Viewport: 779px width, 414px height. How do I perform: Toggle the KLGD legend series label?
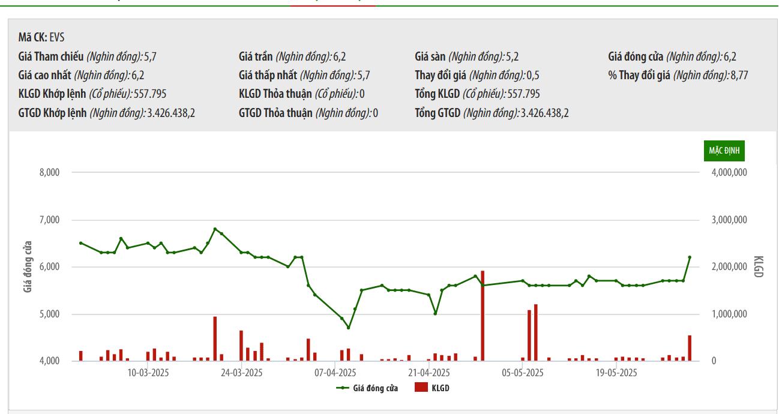tap(441, 388)
